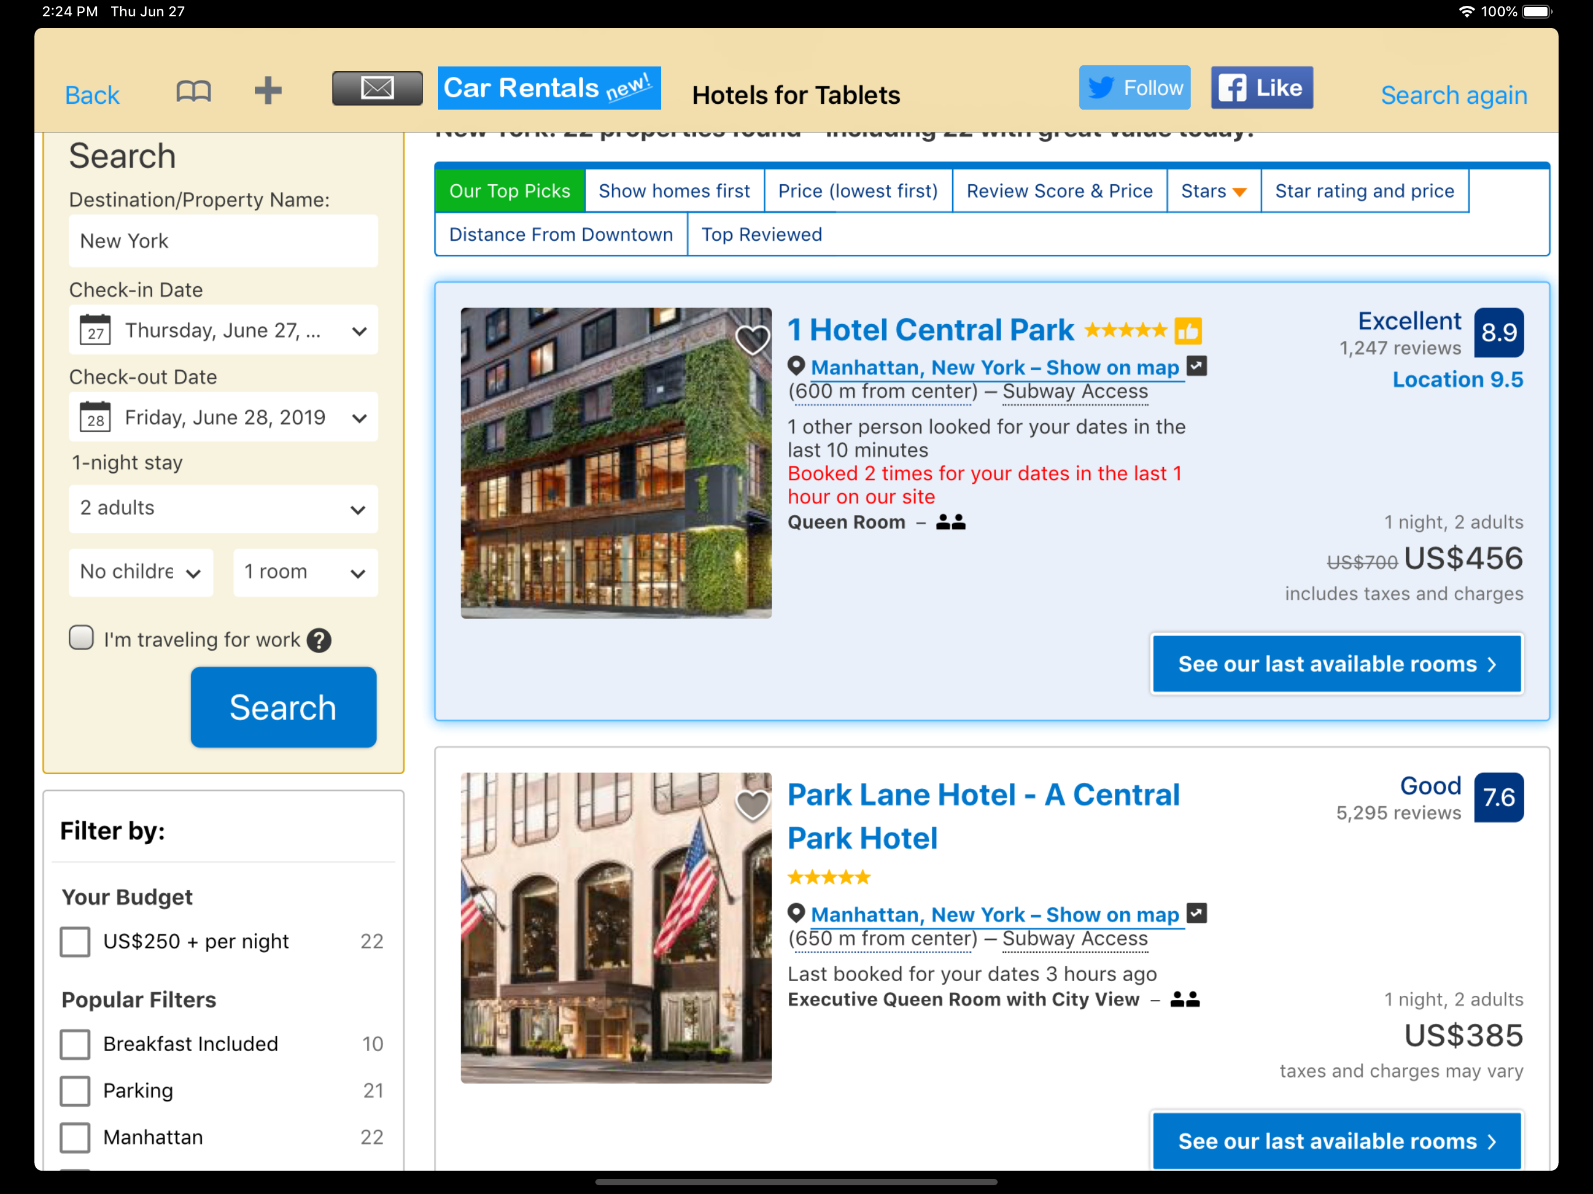
Task: Tap Executive Queen Room occupancy people icon
Action: tap(1185, 999)
